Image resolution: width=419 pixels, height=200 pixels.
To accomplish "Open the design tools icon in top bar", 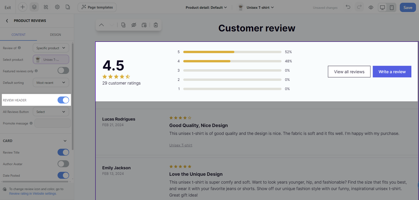I will click(46, 7).
